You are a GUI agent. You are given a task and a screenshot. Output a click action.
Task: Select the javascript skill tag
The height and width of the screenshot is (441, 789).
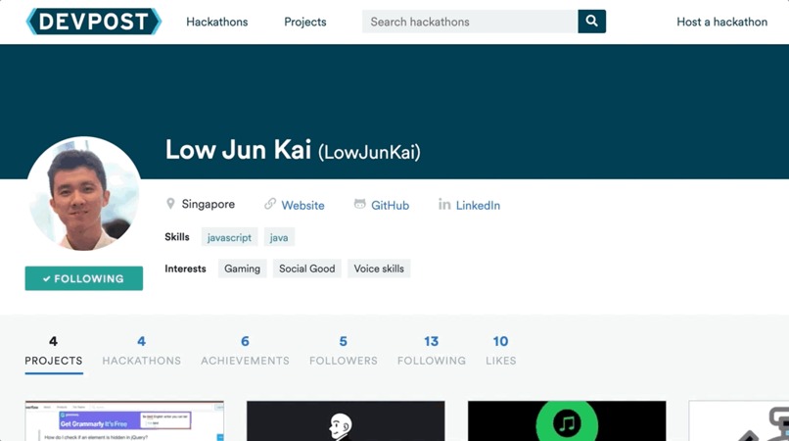(229, 237)
